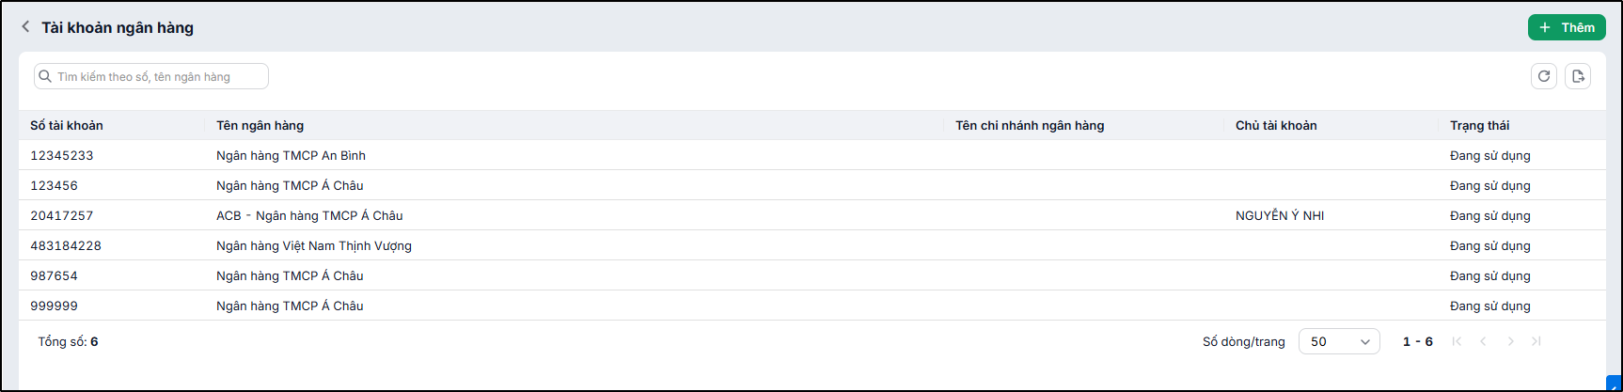Image resolution: width=1623 pixels, height=392 pixels.
Task: Select the Việt Nam Thịnh Vượng bank row
Action: [x=812, y=245]
